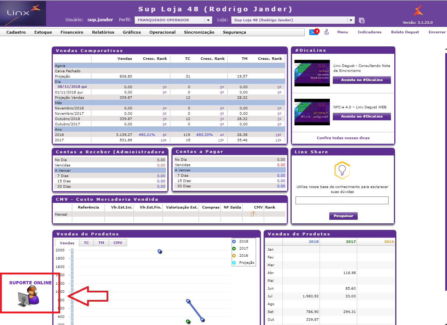Open the mail messages icon with badge
The width and height of the screenshot is (447, 325).
click(314, 32)
